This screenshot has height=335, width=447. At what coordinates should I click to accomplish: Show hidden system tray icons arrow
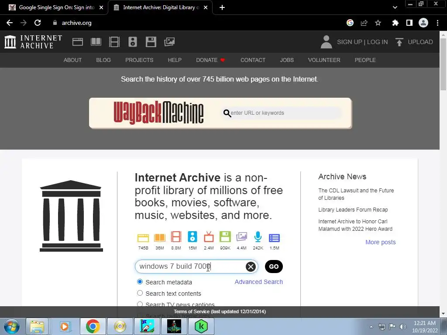coord(371,326)
